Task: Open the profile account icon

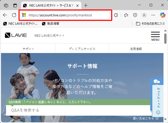Action: [x=144, y=15]
